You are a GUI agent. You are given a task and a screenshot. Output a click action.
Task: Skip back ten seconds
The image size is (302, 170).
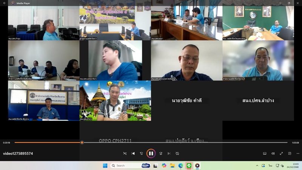coord(142,153)
